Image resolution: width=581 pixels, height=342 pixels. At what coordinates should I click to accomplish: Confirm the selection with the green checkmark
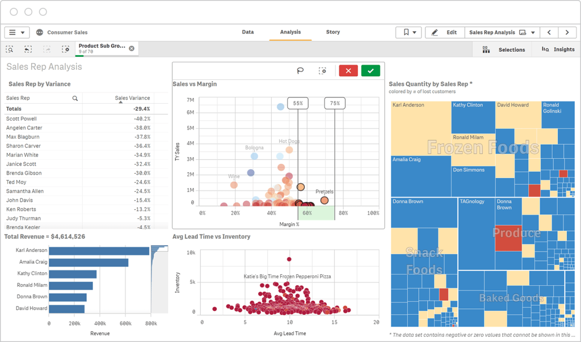coord(370,70)
